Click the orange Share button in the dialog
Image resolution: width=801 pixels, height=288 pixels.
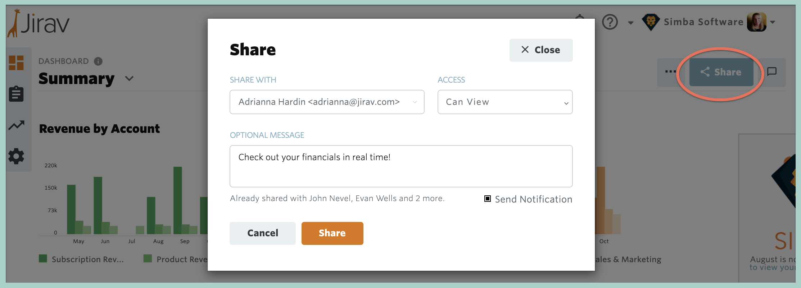pyautogui.click(x=332, y=233)
